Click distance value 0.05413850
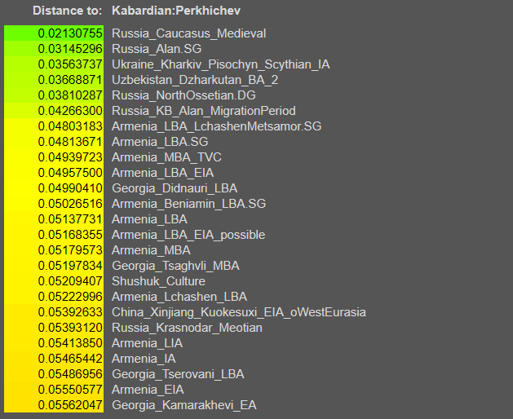Image resolution: width=513 pixels, height=419 pixels. 70,343
